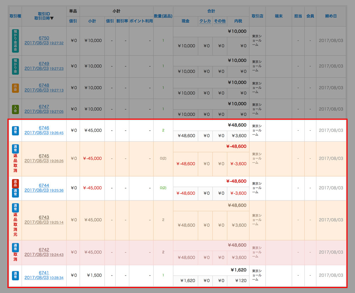Click the blue 通常 badge on row 6746
This screenshot has width=355, height=293.
coord(15,131)
